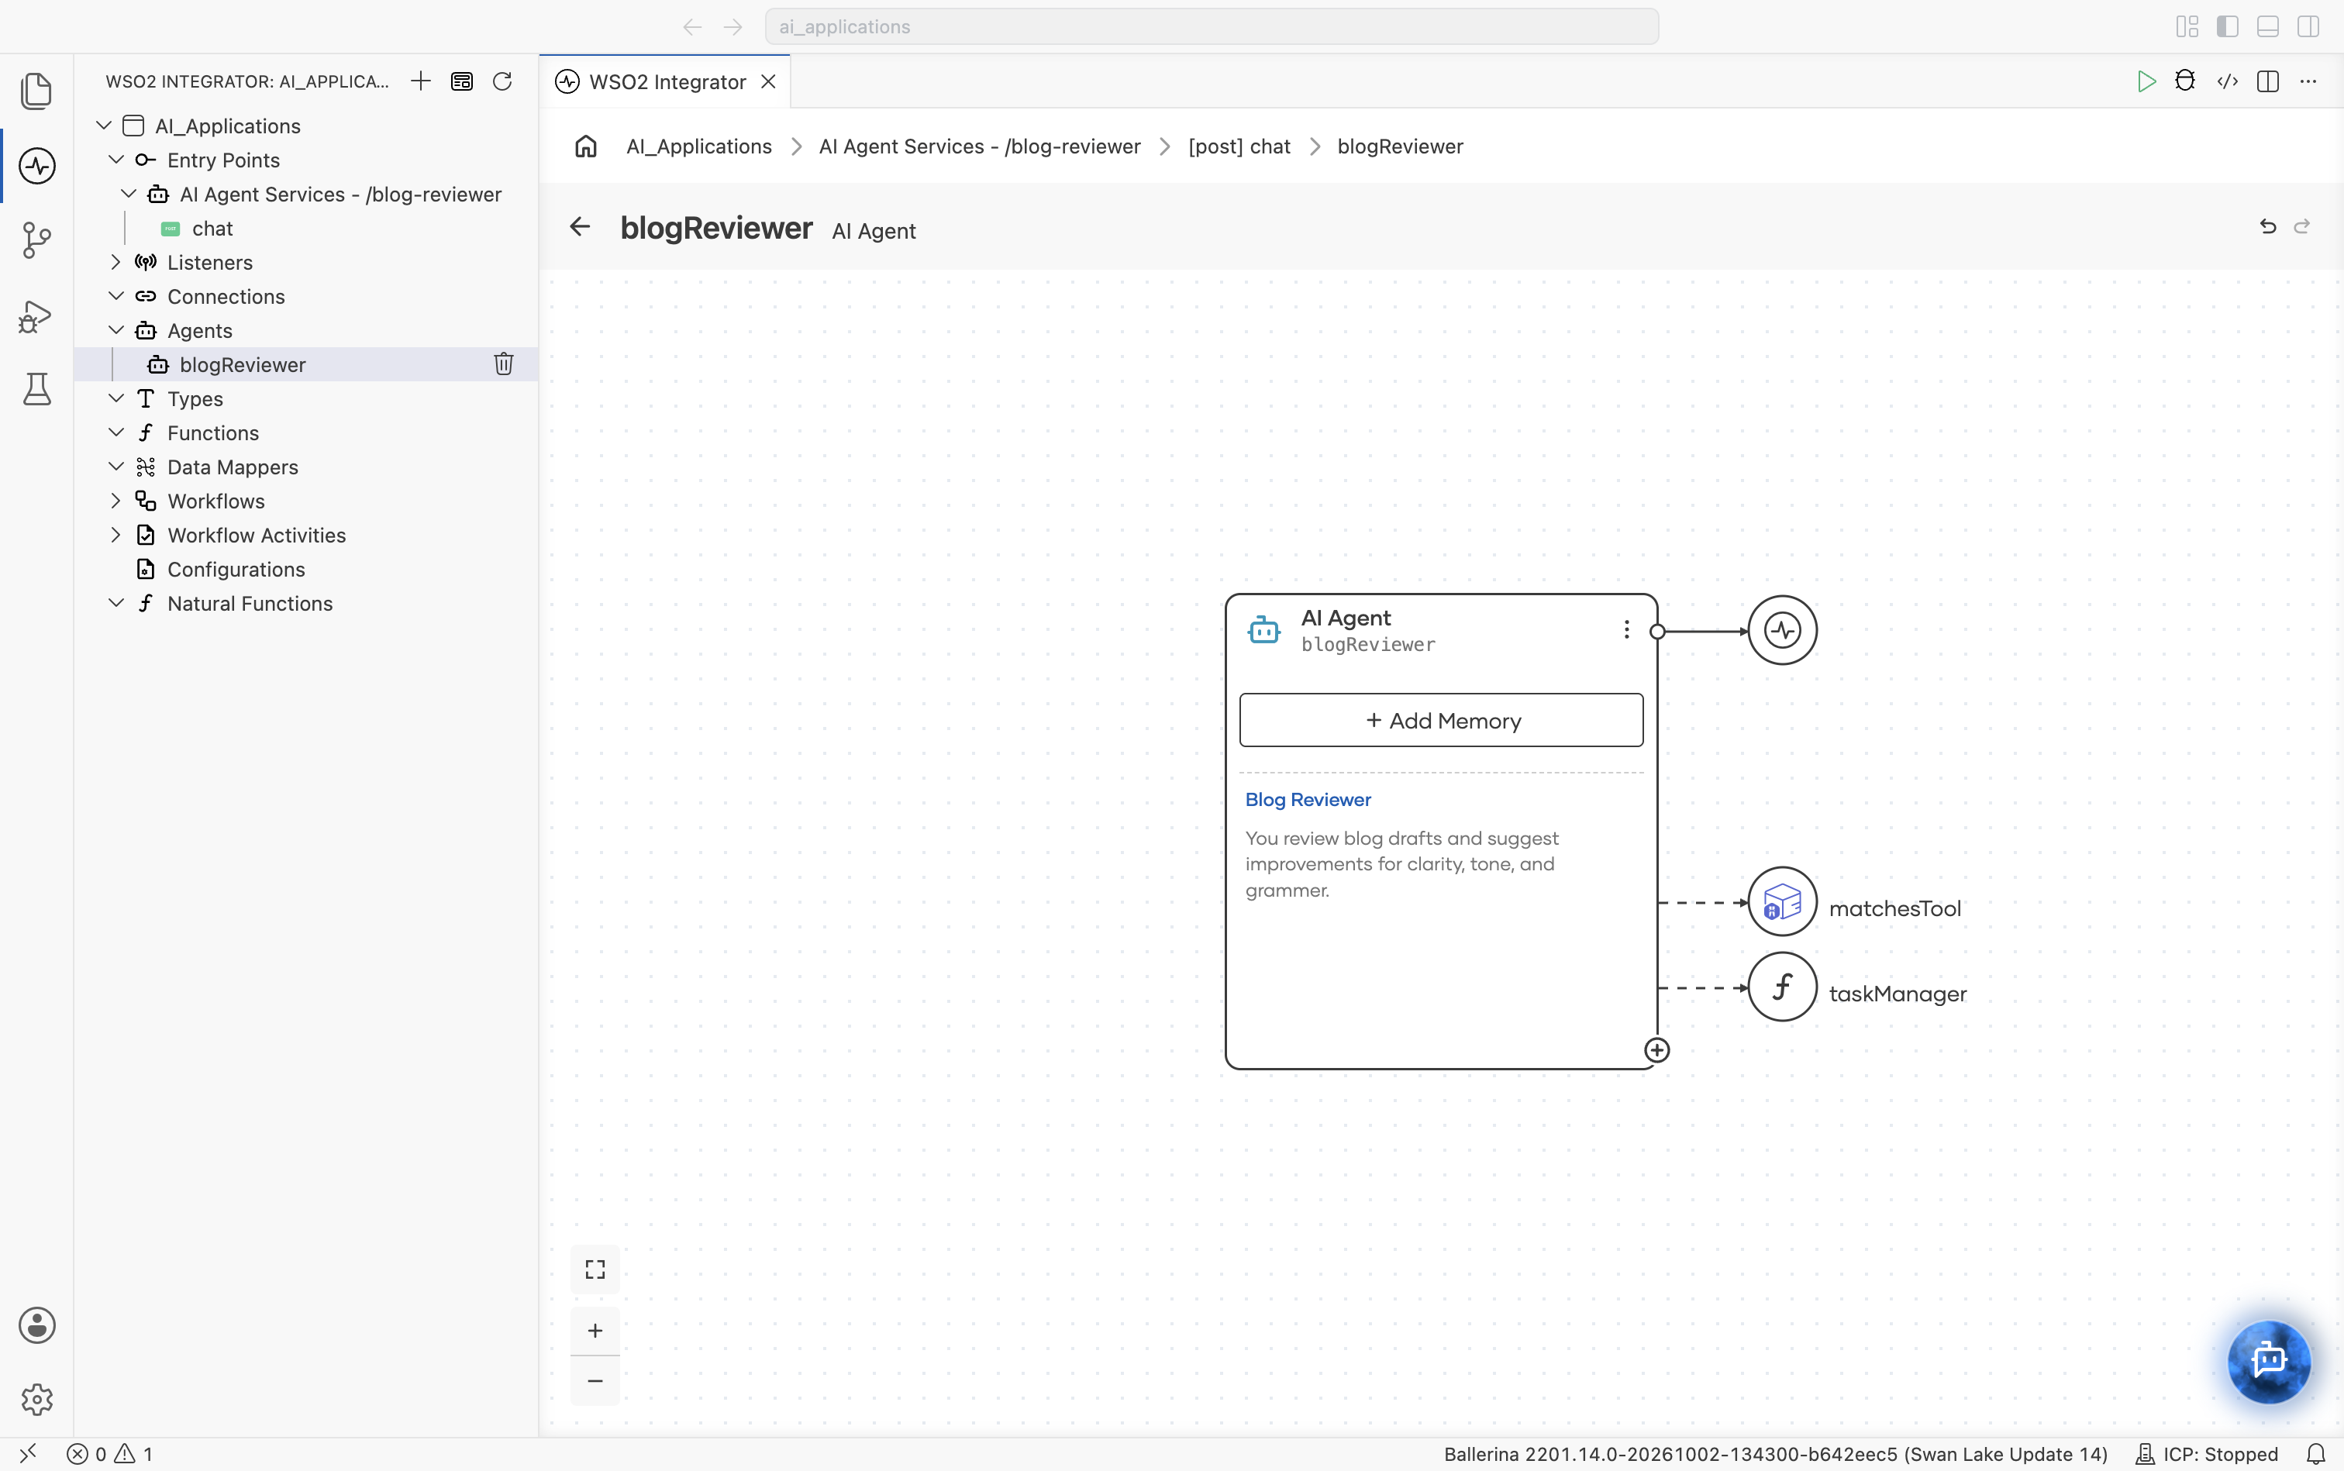Select the matchesTool tool node
This screenshot has height=1471, width=2344.
tap(1781, 902)
